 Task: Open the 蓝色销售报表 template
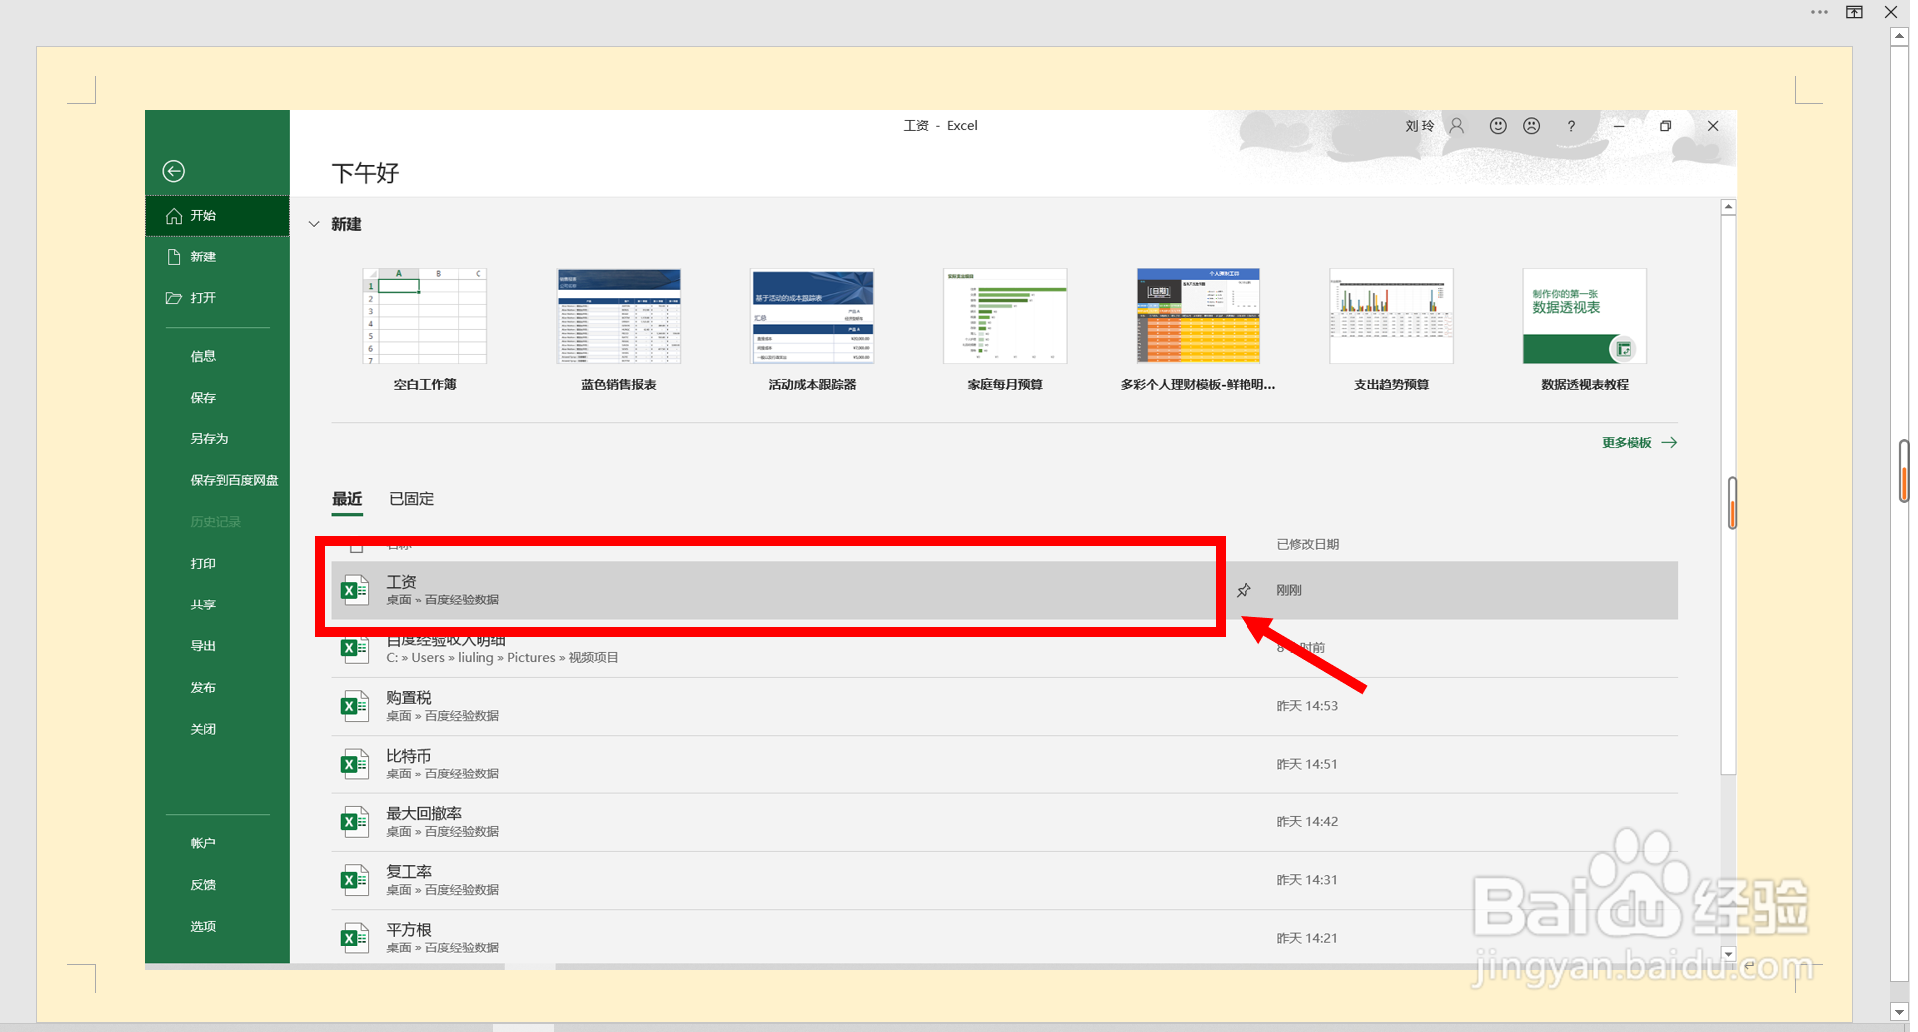coord(619,330)
